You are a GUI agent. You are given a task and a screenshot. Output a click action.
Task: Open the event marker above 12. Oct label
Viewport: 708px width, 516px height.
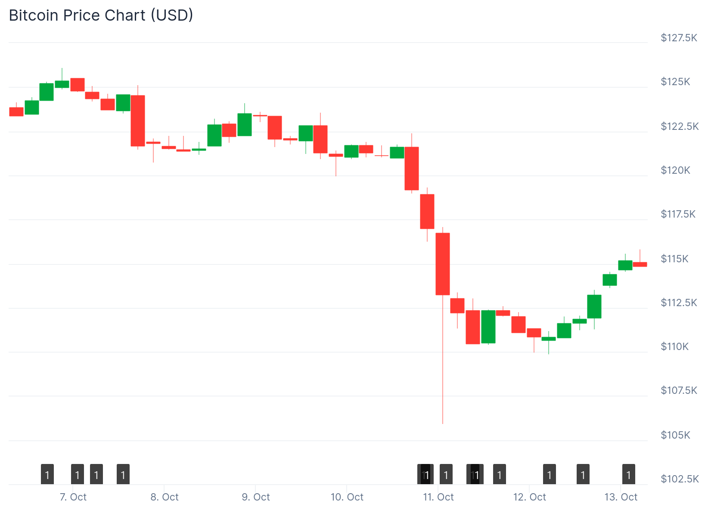549,474
